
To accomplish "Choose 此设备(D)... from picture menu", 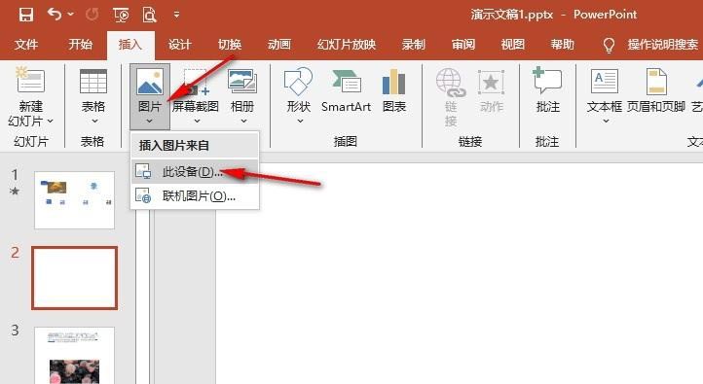I will click(x=195, y=171).
